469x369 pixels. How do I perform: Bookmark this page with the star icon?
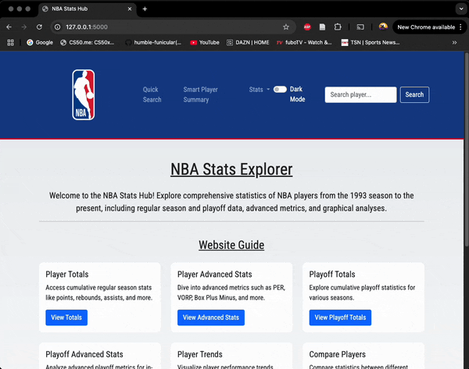286,27
